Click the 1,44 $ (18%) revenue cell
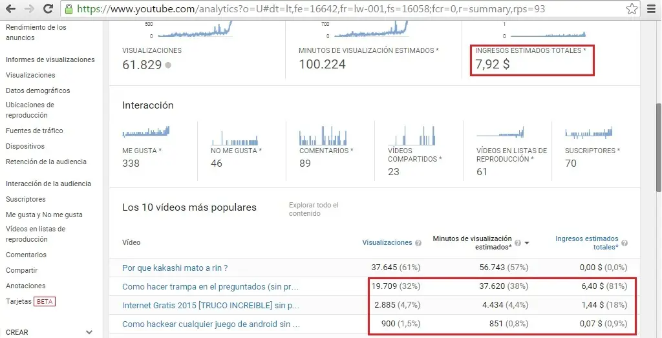The height and width of the screenshot is (338, 662). pyautogui.click(x=604, y=306)
